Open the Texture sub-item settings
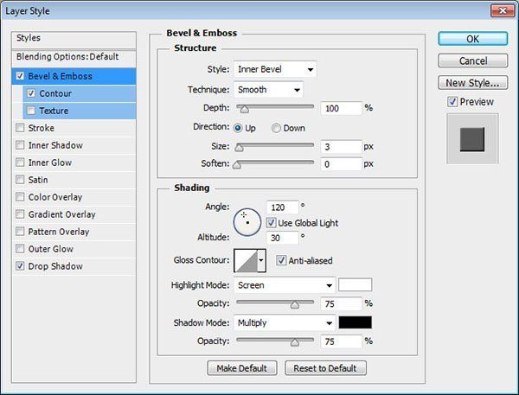The height and width of the screenshot is (395, 519). point(54,111)
